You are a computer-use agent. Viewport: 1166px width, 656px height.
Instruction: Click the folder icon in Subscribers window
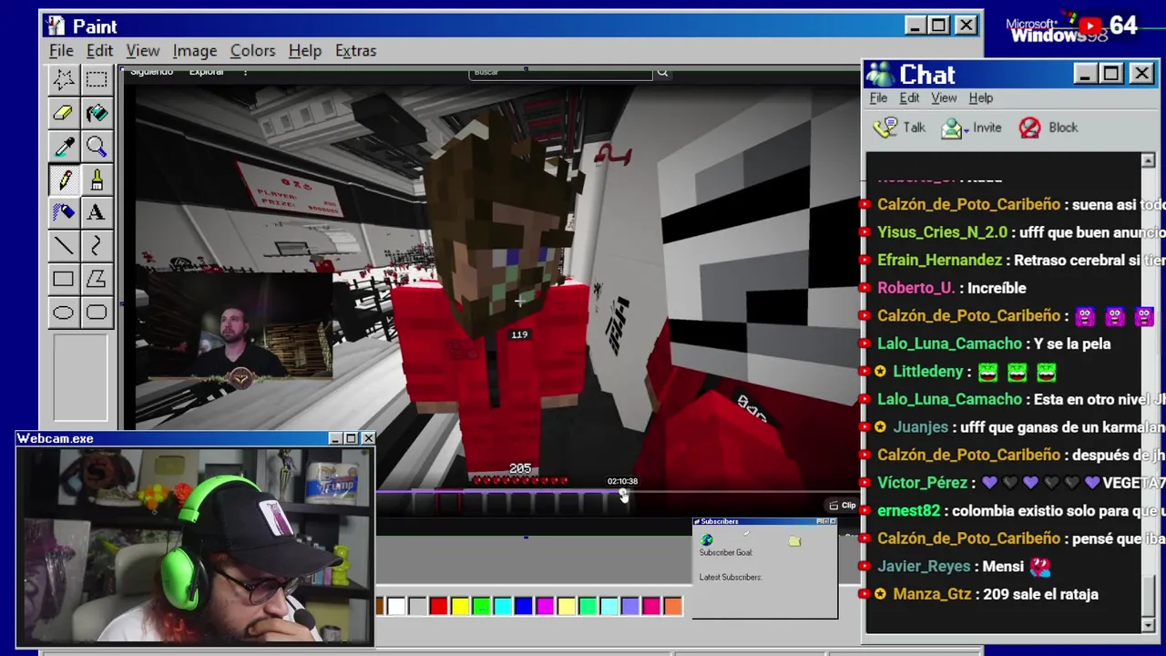point(794,541)
